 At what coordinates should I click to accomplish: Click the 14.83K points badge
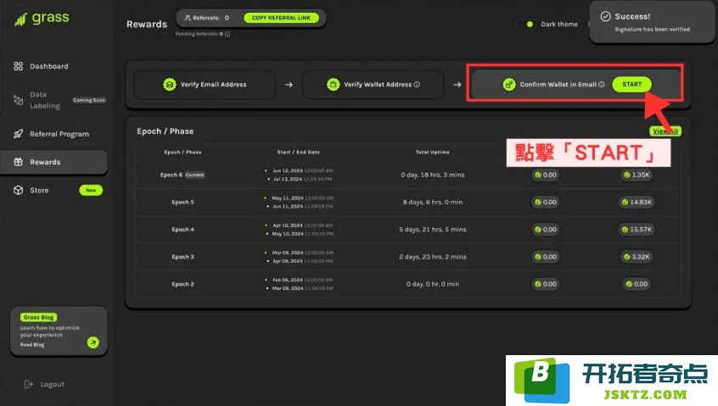(x=637, y=202)
